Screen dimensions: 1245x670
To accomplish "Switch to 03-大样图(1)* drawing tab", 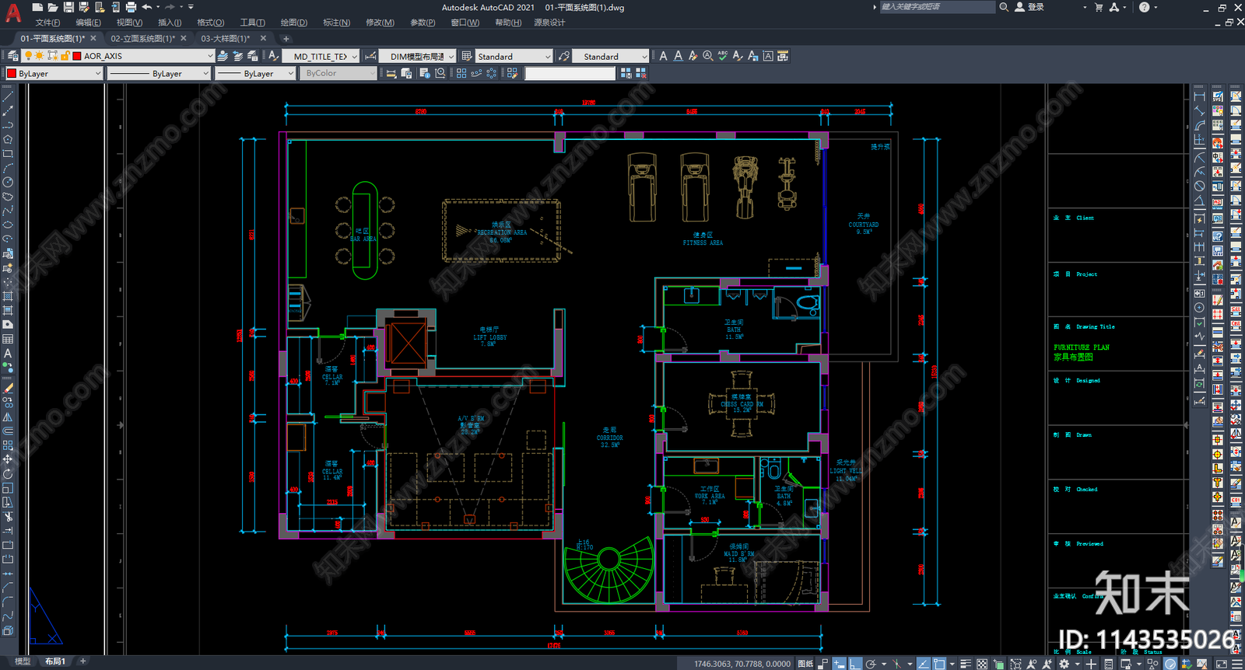I will click(x=226, y=38).
